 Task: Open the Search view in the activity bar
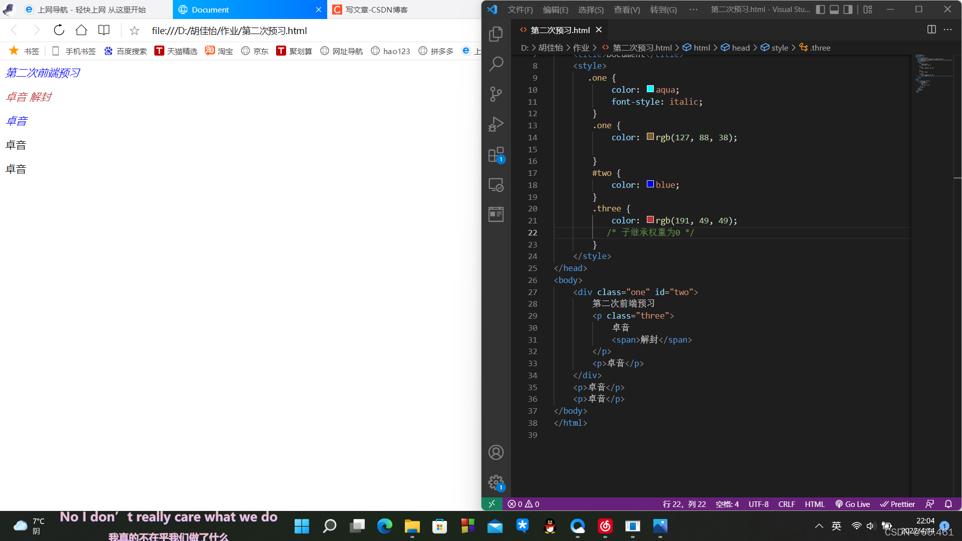(x=496, y=64)
